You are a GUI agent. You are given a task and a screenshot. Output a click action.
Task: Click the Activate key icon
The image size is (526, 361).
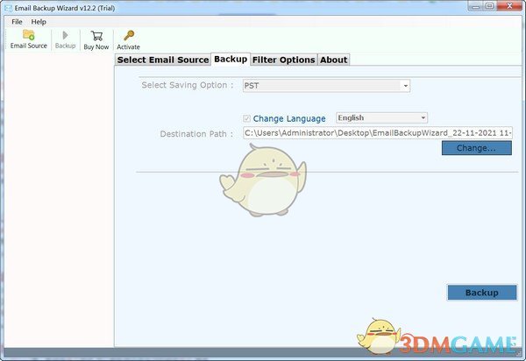tap(129, 36)
